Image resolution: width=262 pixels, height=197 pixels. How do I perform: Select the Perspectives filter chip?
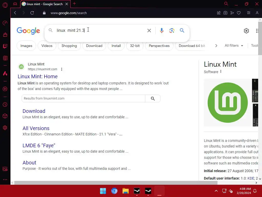[x=159, y=46]
